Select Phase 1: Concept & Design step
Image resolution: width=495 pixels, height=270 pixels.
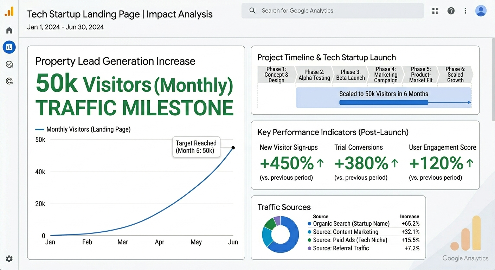tap(276, 75)
